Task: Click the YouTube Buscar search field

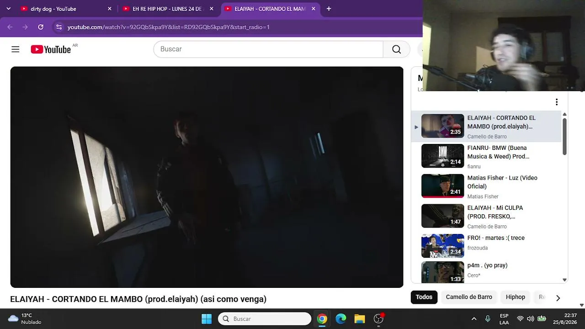Action: point(268,49)
